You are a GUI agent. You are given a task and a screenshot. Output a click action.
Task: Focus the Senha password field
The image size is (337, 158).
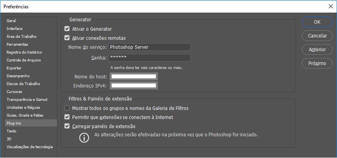coord(149,58)
